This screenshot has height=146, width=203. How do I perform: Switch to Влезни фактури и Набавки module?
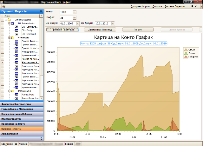(22, 114)
